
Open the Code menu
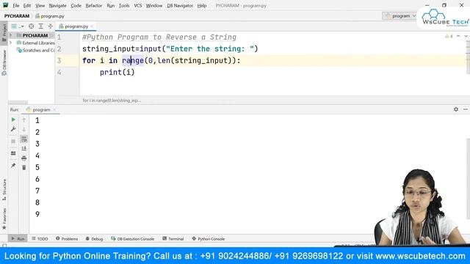[76, 5]
